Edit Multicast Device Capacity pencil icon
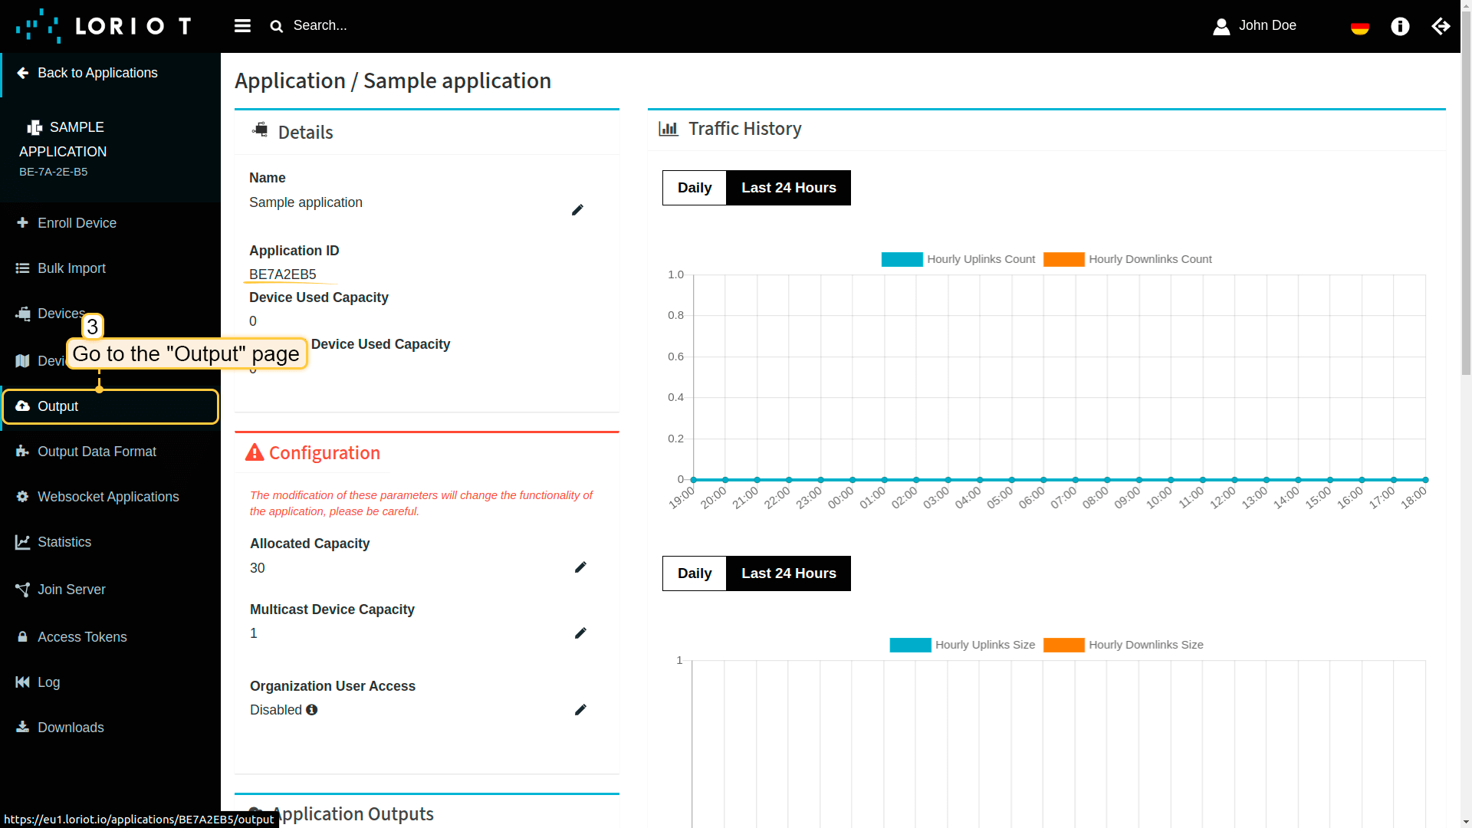 [580, 633]
